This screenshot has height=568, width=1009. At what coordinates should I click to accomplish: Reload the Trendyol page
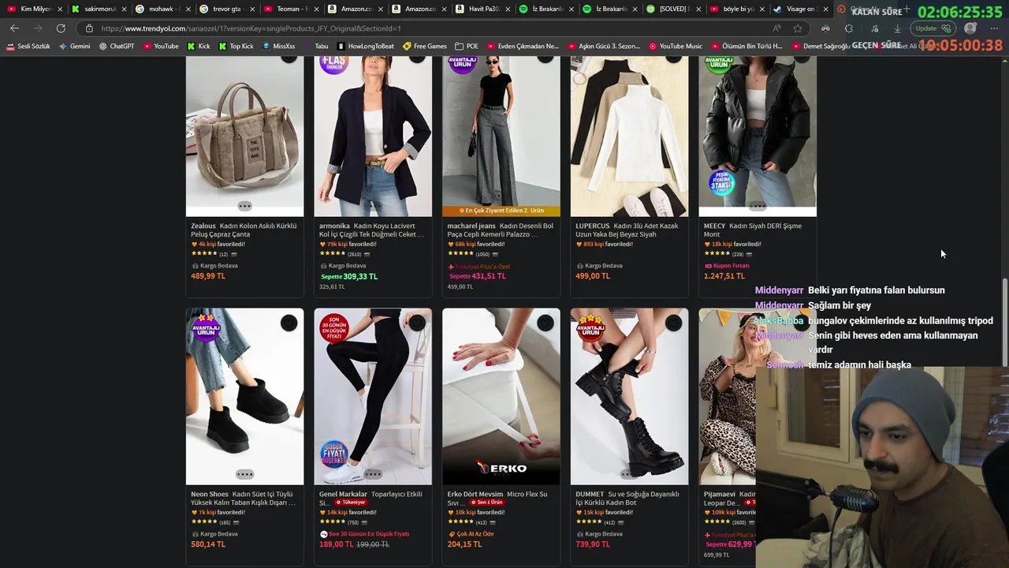click(x=61, y=28)
